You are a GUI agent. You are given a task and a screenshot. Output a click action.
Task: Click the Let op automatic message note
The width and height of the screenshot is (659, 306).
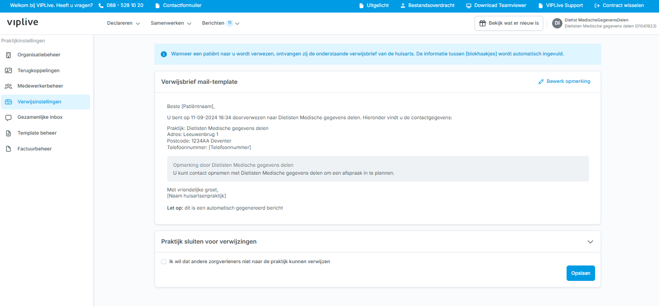(x=225, y=208)
